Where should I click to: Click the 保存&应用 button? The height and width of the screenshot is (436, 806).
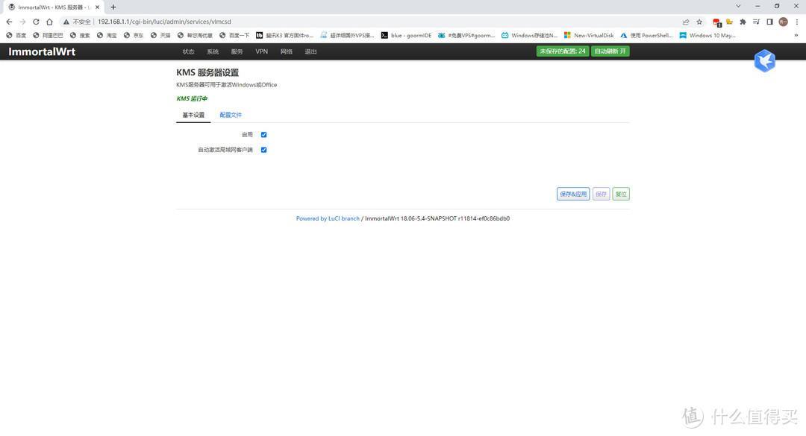[x=573, y=194]
